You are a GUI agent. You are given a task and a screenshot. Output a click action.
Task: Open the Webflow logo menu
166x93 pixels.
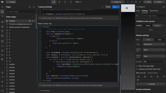(x=2, y=2)
